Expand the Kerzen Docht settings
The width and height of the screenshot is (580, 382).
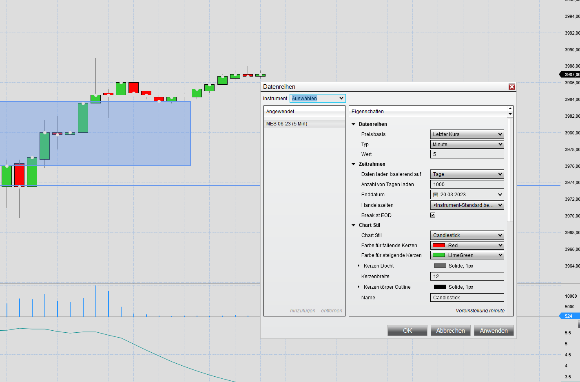[x=359, y=266]
